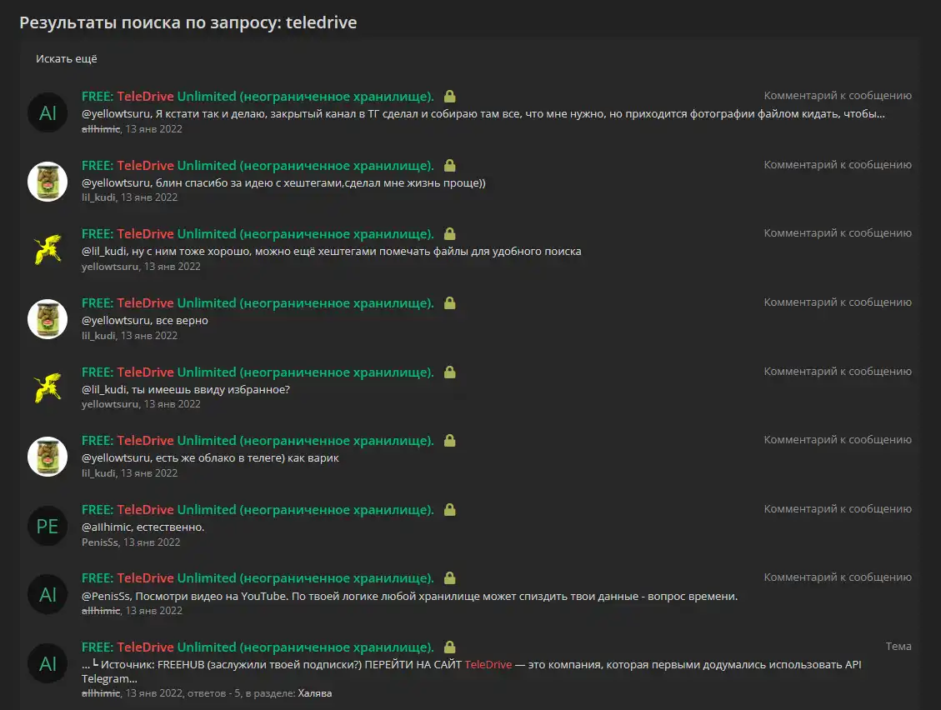
Task: Click snippet "ну с ним тоже хорошо"
Action: pyautogui.click(x=331, y=251)
